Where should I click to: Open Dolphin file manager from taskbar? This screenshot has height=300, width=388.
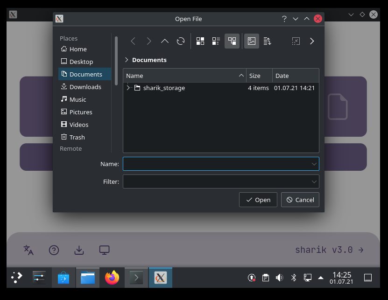pyautogui.click(x=88, y=278)
